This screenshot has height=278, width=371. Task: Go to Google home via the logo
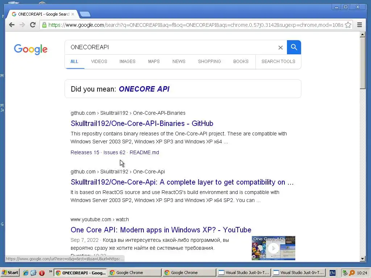[x=31, y=49]
